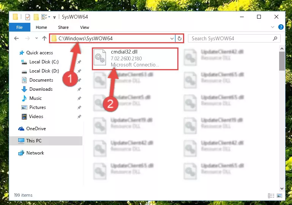Click the vertical scrollbar thumb

tap(282, 61)
